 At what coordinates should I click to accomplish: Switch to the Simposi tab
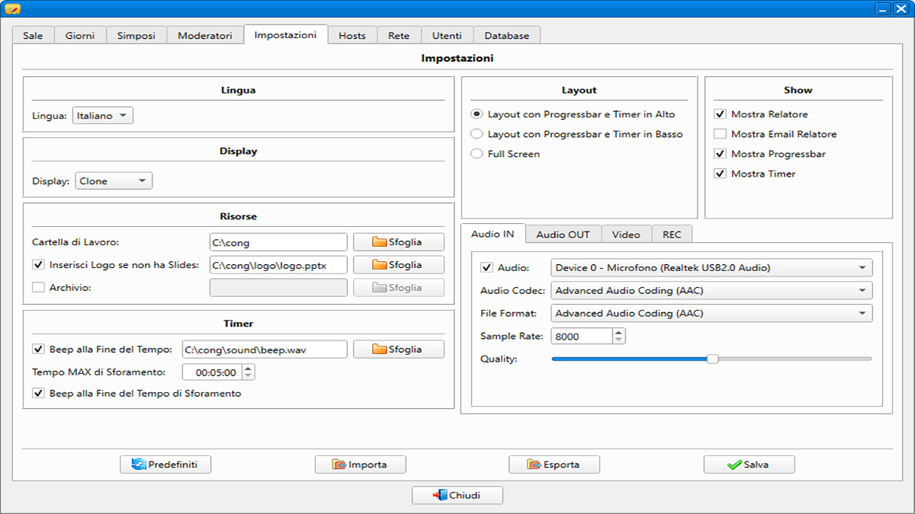(136, 36)
